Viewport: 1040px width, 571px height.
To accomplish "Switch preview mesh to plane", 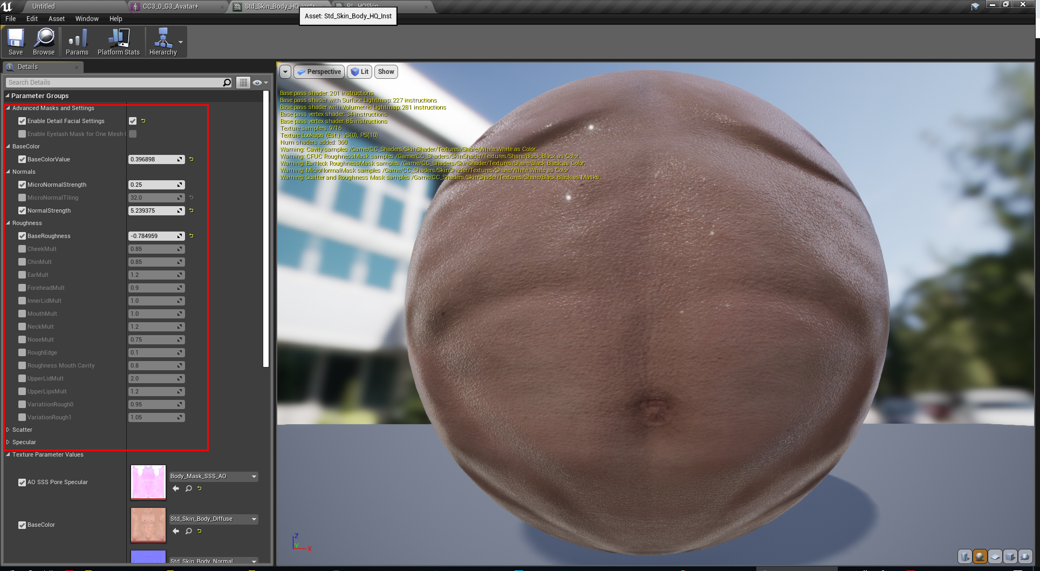I will (995, 556).
